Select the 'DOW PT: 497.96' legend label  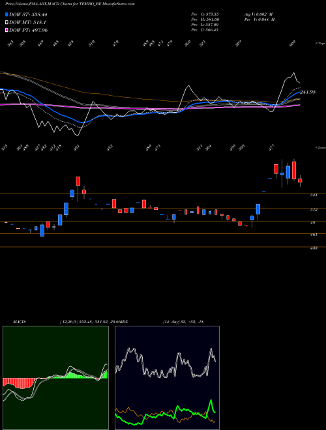point(28,30)
